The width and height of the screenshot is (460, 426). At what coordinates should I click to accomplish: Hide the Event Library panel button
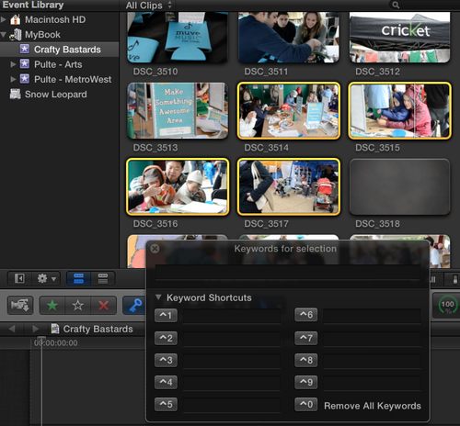pyautogui.click(x=19, y=278)
